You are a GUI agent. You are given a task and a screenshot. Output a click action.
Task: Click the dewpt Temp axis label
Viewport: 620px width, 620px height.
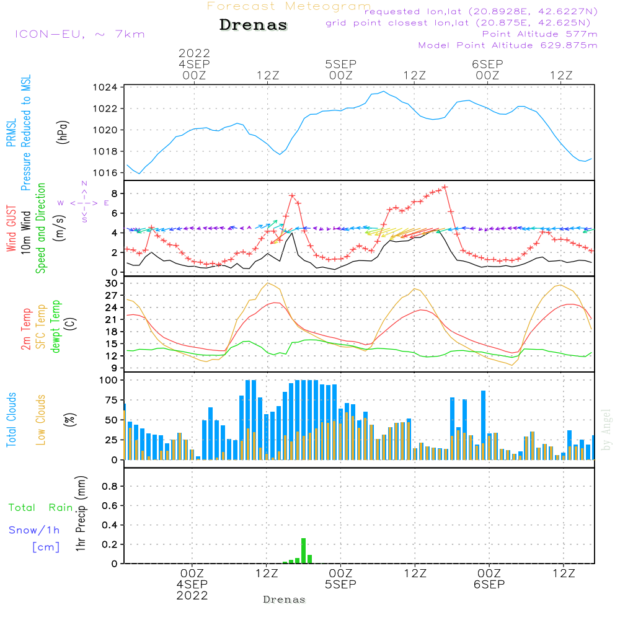(x=55, y=326)
